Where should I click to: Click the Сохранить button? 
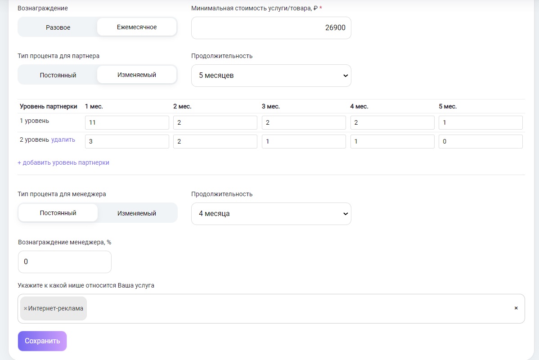[42, 341]
